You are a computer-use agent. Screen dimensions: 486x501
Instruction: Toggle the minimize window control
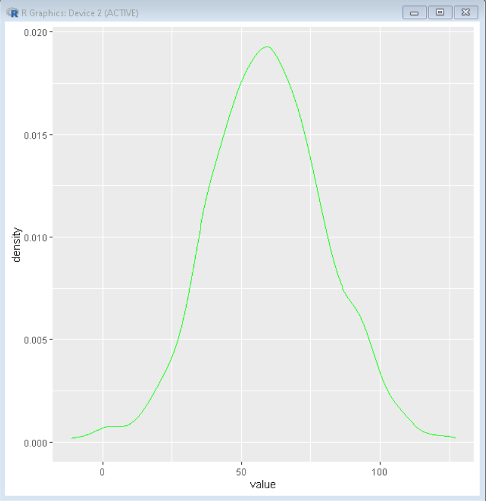coord(414,12)
